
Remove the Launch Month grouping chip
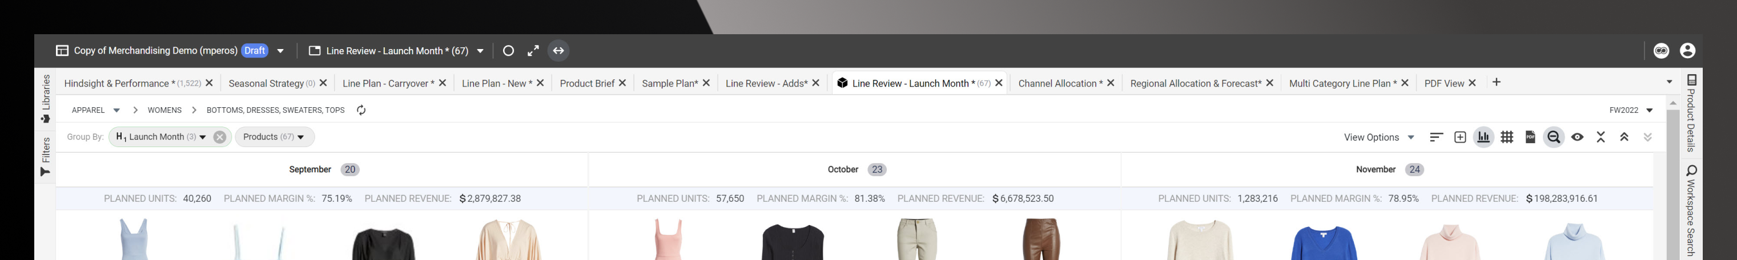[220, 137]
